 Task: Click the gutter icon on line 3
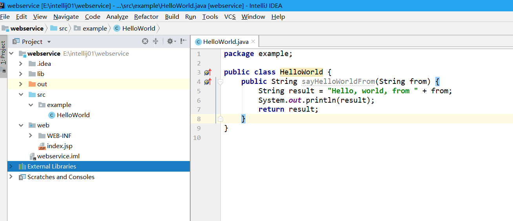208,72
